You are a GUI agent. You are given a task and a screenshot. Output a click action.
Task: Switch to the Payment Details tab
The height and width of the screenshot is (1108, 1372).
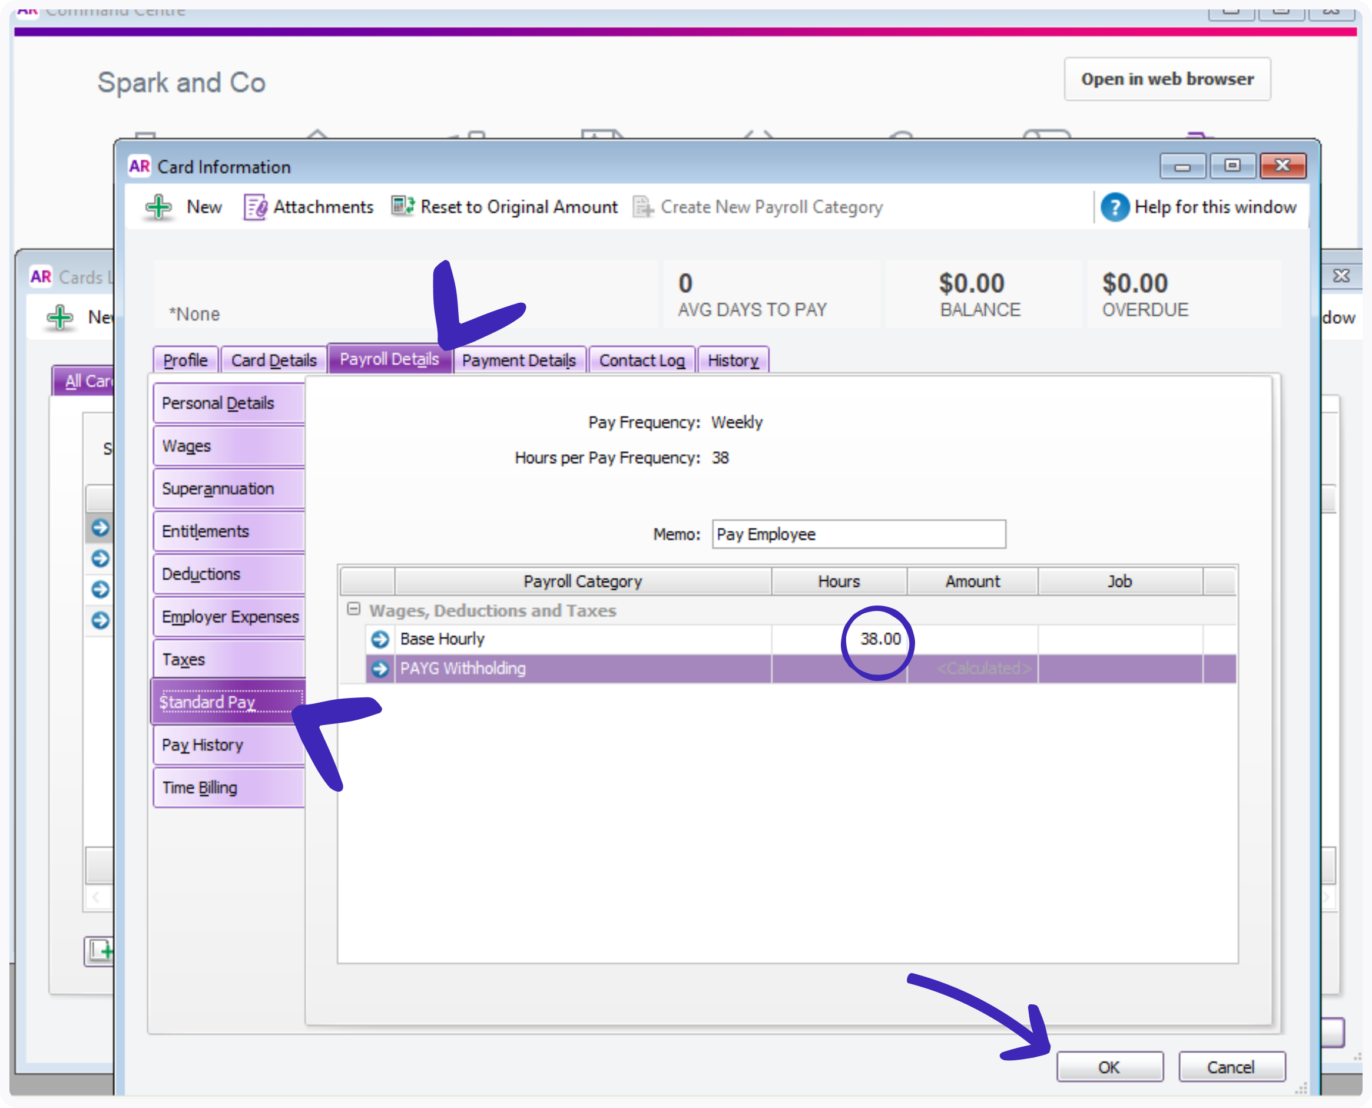[x=519, y=359]
